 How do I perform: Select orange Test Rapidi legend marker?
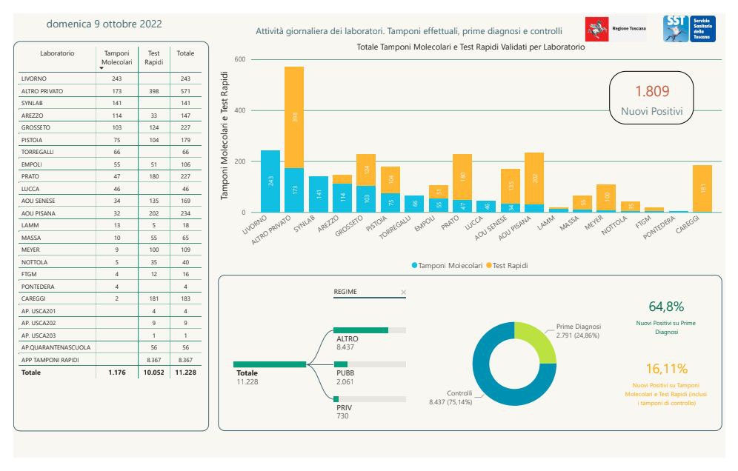[489, 265]
